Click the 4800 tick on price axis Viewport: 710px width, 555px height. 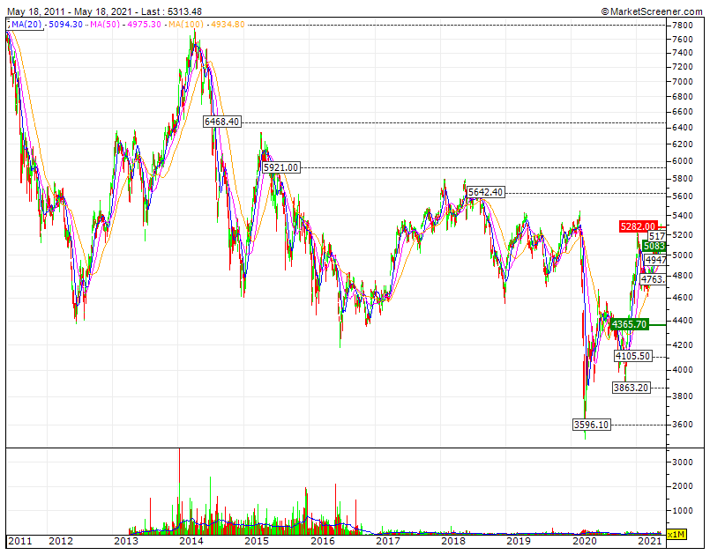pos(683,276)
